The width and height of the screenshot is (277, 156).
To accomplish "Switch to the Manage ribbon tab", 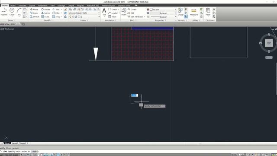I will (x=61, y=6).
